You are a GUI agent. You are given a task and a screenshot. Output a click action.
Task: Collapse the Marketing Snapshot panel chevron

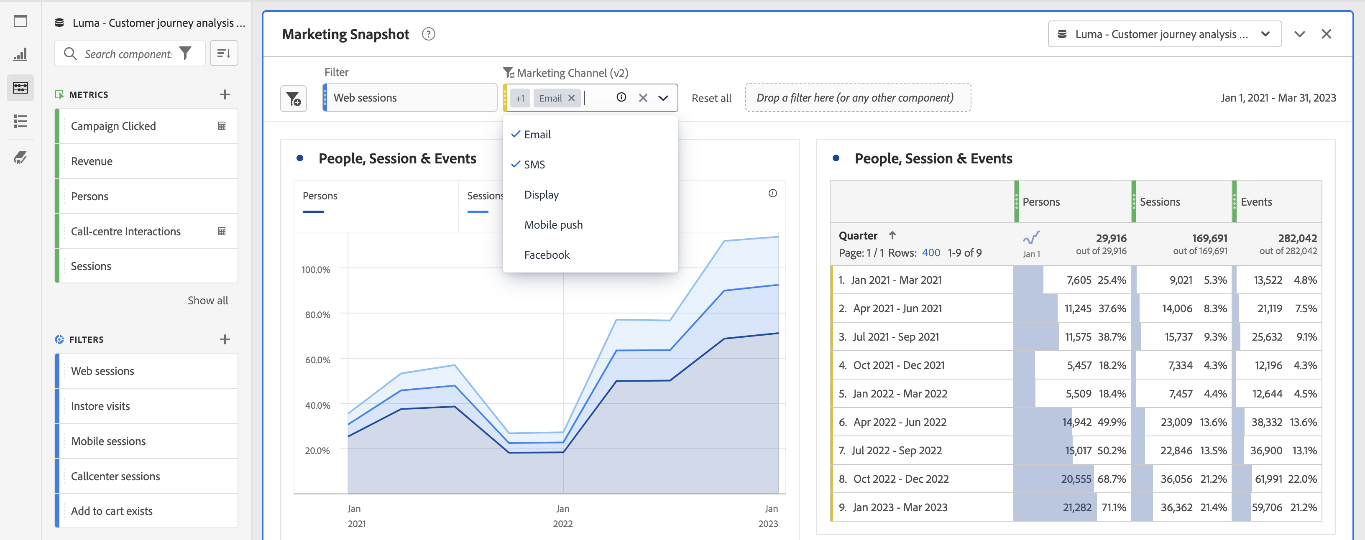[1299, 34]
